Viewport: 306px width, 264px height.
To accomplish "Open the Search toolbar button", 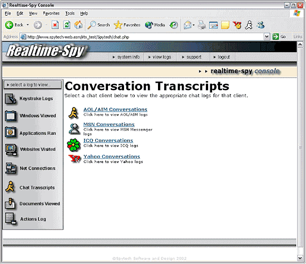I will click(x=98, y=25).
